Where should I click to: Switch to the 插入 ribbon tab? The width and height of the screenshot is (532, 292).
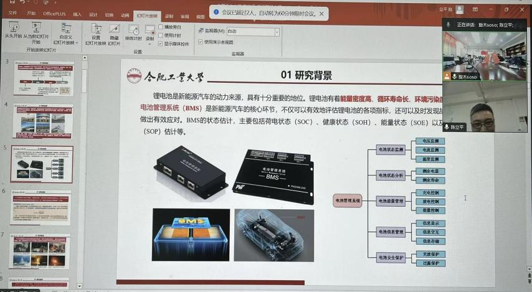(x=77, y=14)
